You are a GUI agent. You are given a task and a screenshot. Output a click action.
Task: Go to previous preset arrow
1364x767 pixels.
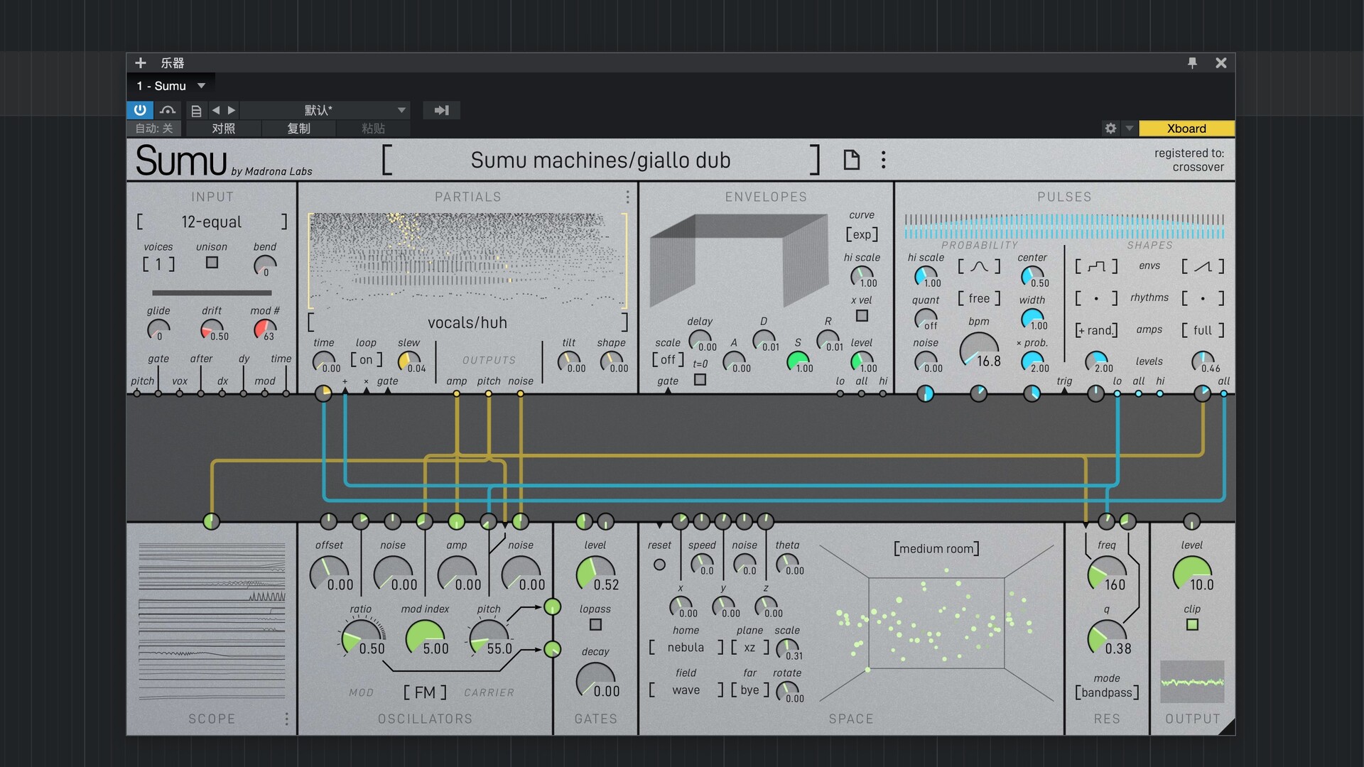point(216,110)
